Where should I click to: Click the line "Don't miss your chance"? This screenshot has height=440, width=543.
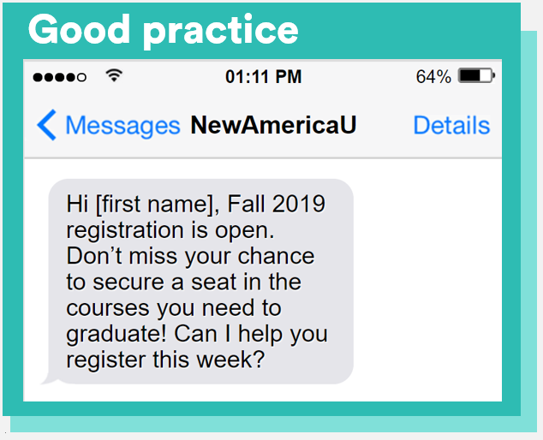(x=190, y=256)
